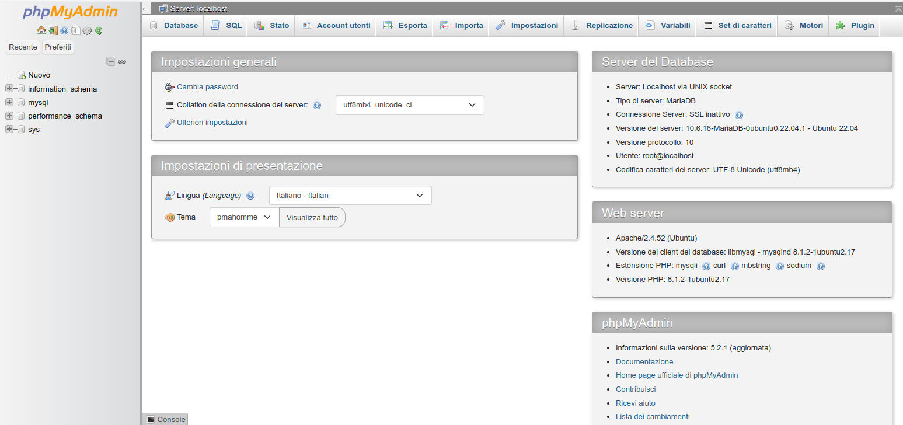Viewport: 903px width, 425px height.
Task: Open the Documentazione link
Action: [x=644, y=362]
